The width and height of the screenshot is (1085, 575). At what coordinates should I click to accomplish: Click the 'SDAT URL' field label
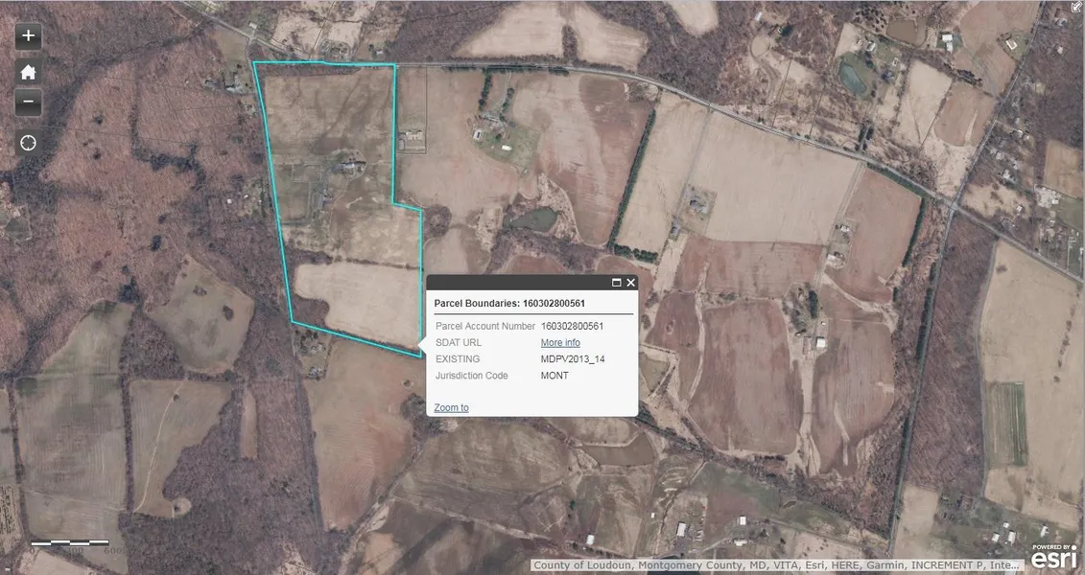[459, 342]
